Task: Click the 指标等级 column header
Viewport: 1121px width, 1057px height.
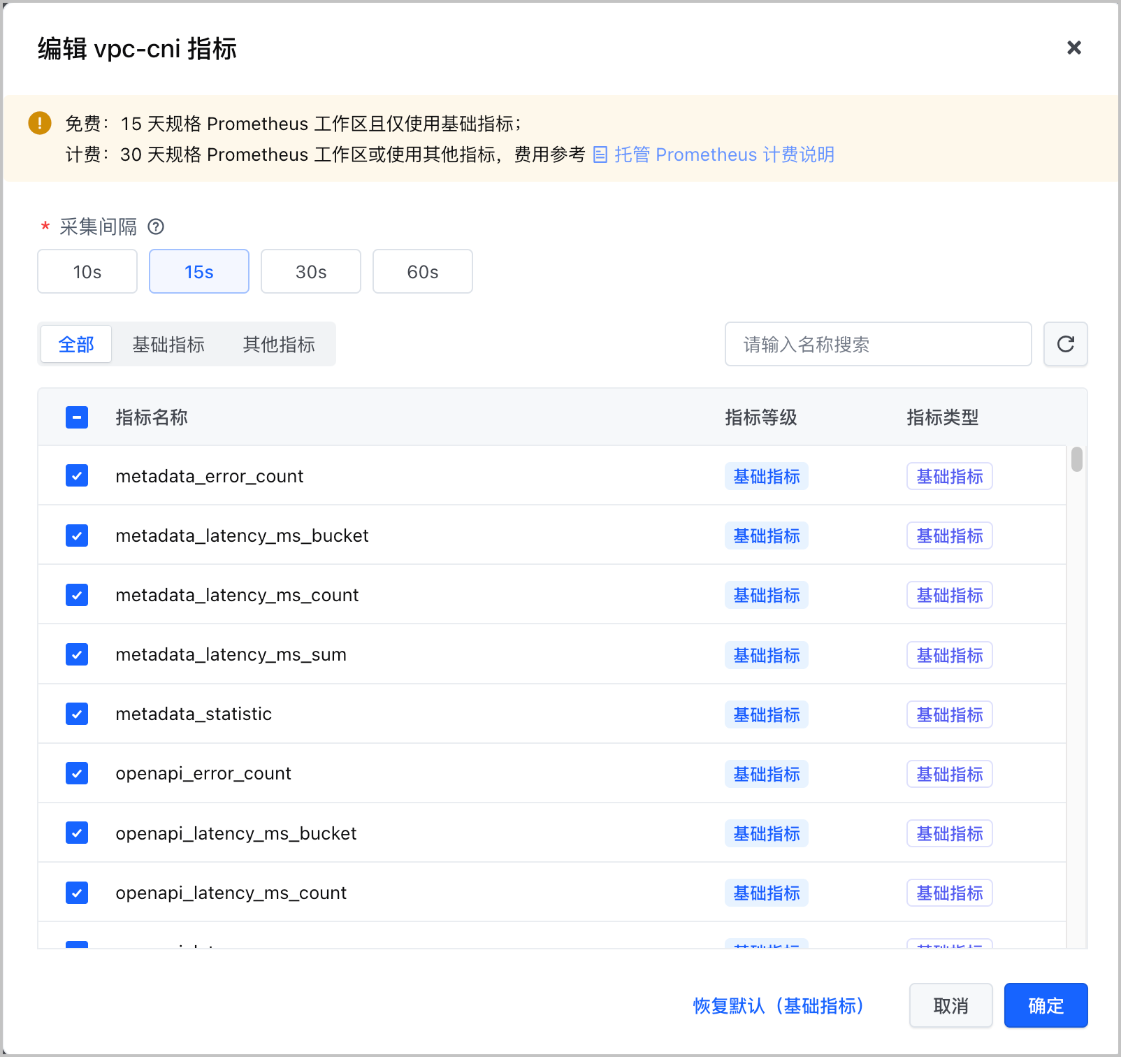Action: click(x=761, y=417)
